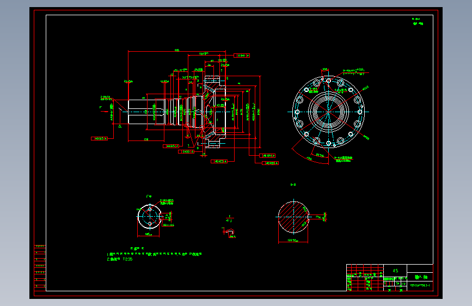Click the bottom-center tolerance frame under the flange
The image size is (472, 306).
click(219, 161)
